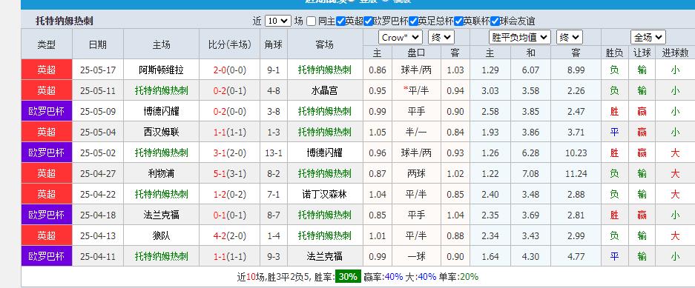Click the date 25-04-22
Screen dimensions: 695x288
click(x=98, y=194)
